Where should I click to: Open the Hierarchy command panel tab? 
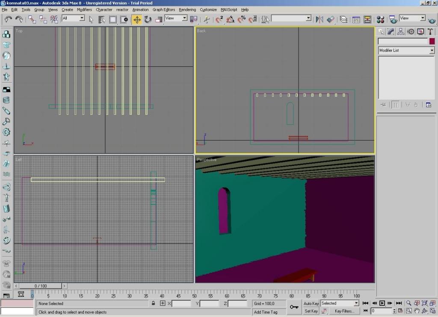point(401,31)
